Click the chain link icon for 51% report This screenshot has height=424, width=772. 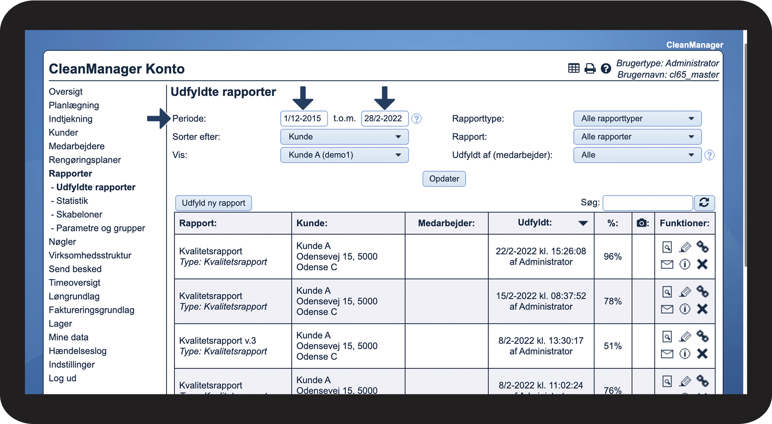tap(702, 336)
